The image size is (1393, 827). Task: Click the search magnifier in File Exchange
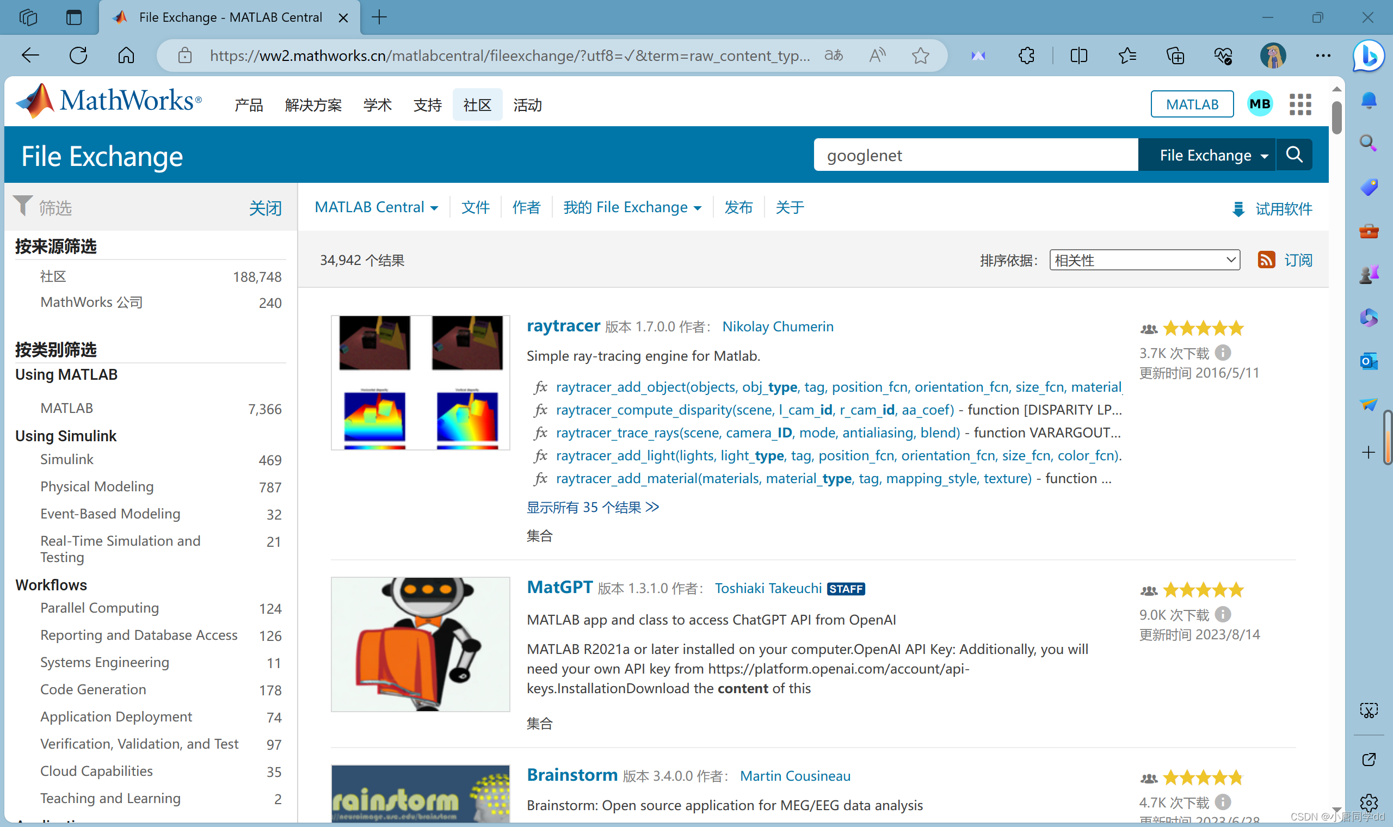point(1295,155)
